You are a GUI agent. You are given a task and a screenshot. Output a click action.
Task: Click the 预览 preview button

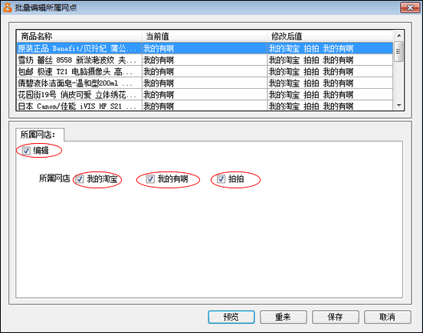pos(231,317)
